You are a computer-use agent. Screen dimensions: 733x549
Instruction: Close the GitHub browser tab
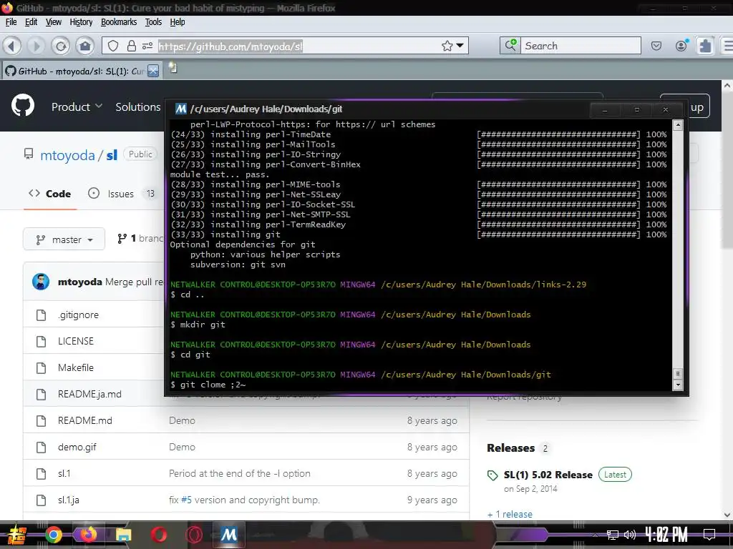coord(153,71)
